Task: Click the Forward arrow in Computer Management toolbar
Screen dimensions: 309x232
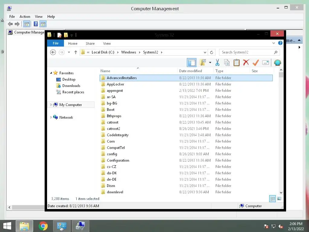Action: 17,24
